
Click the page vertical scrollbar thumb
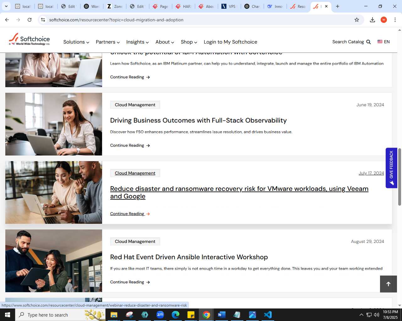click(399, 177)
